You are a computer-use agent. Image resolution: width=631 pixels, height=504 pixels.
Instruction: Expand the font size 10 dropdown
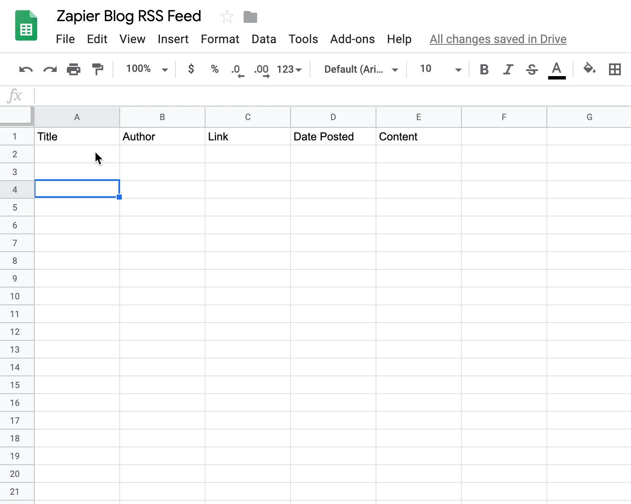coord(440,69)
